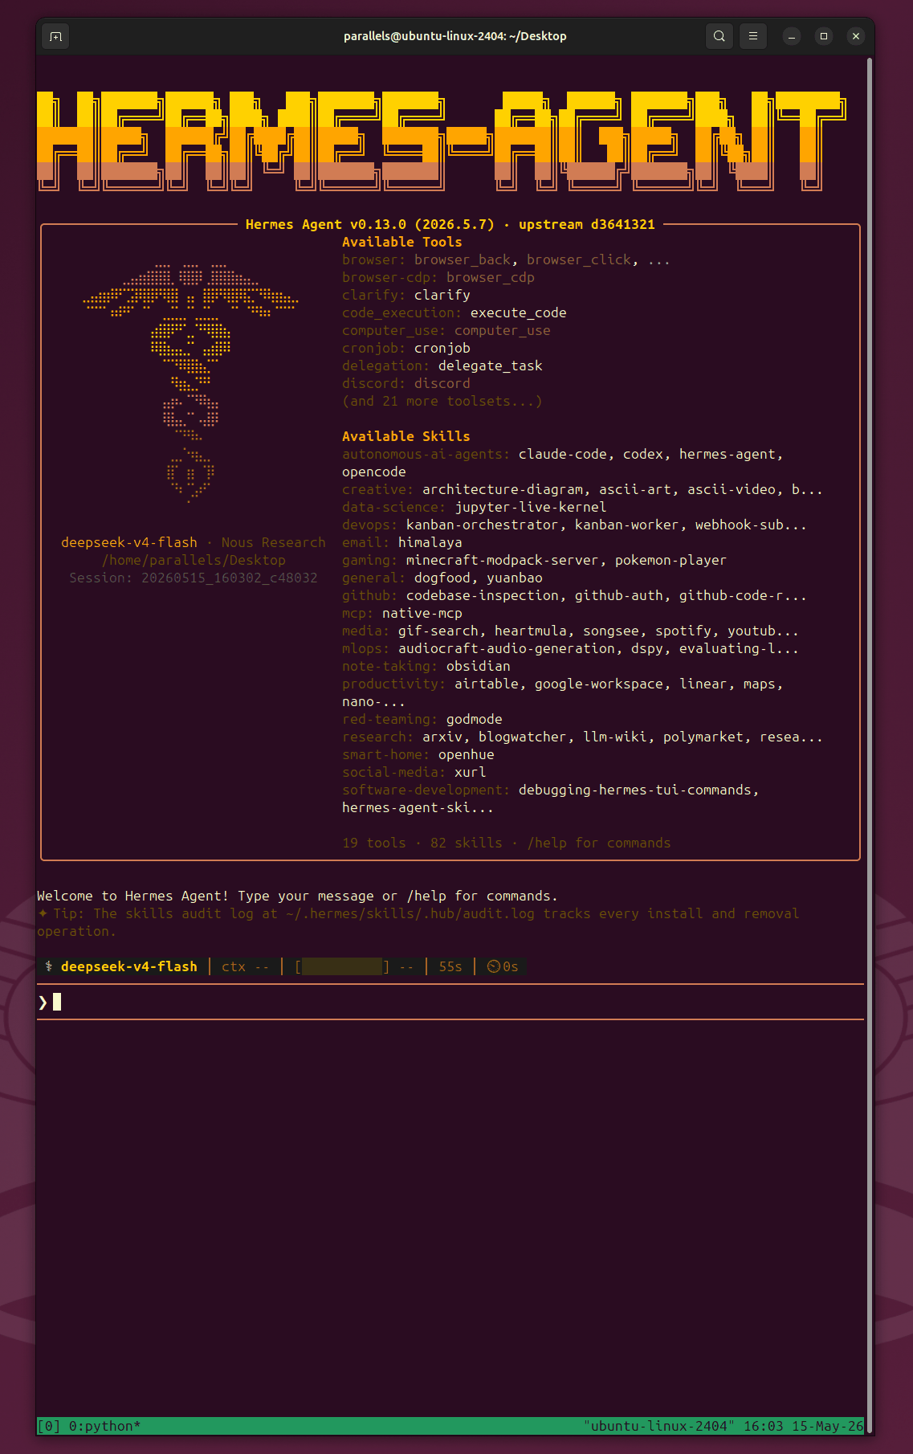Click the pokemon-player skill
This screenshot has height=1454, width=913.
[x=671, y=560]
